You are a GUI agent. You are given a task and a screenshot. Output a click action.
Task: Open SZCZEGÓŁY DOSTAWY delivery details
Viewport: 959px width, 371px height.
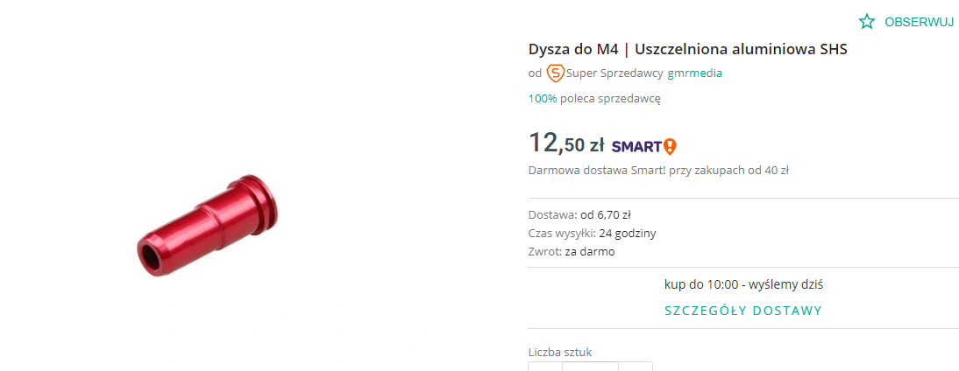click(743, 311)
